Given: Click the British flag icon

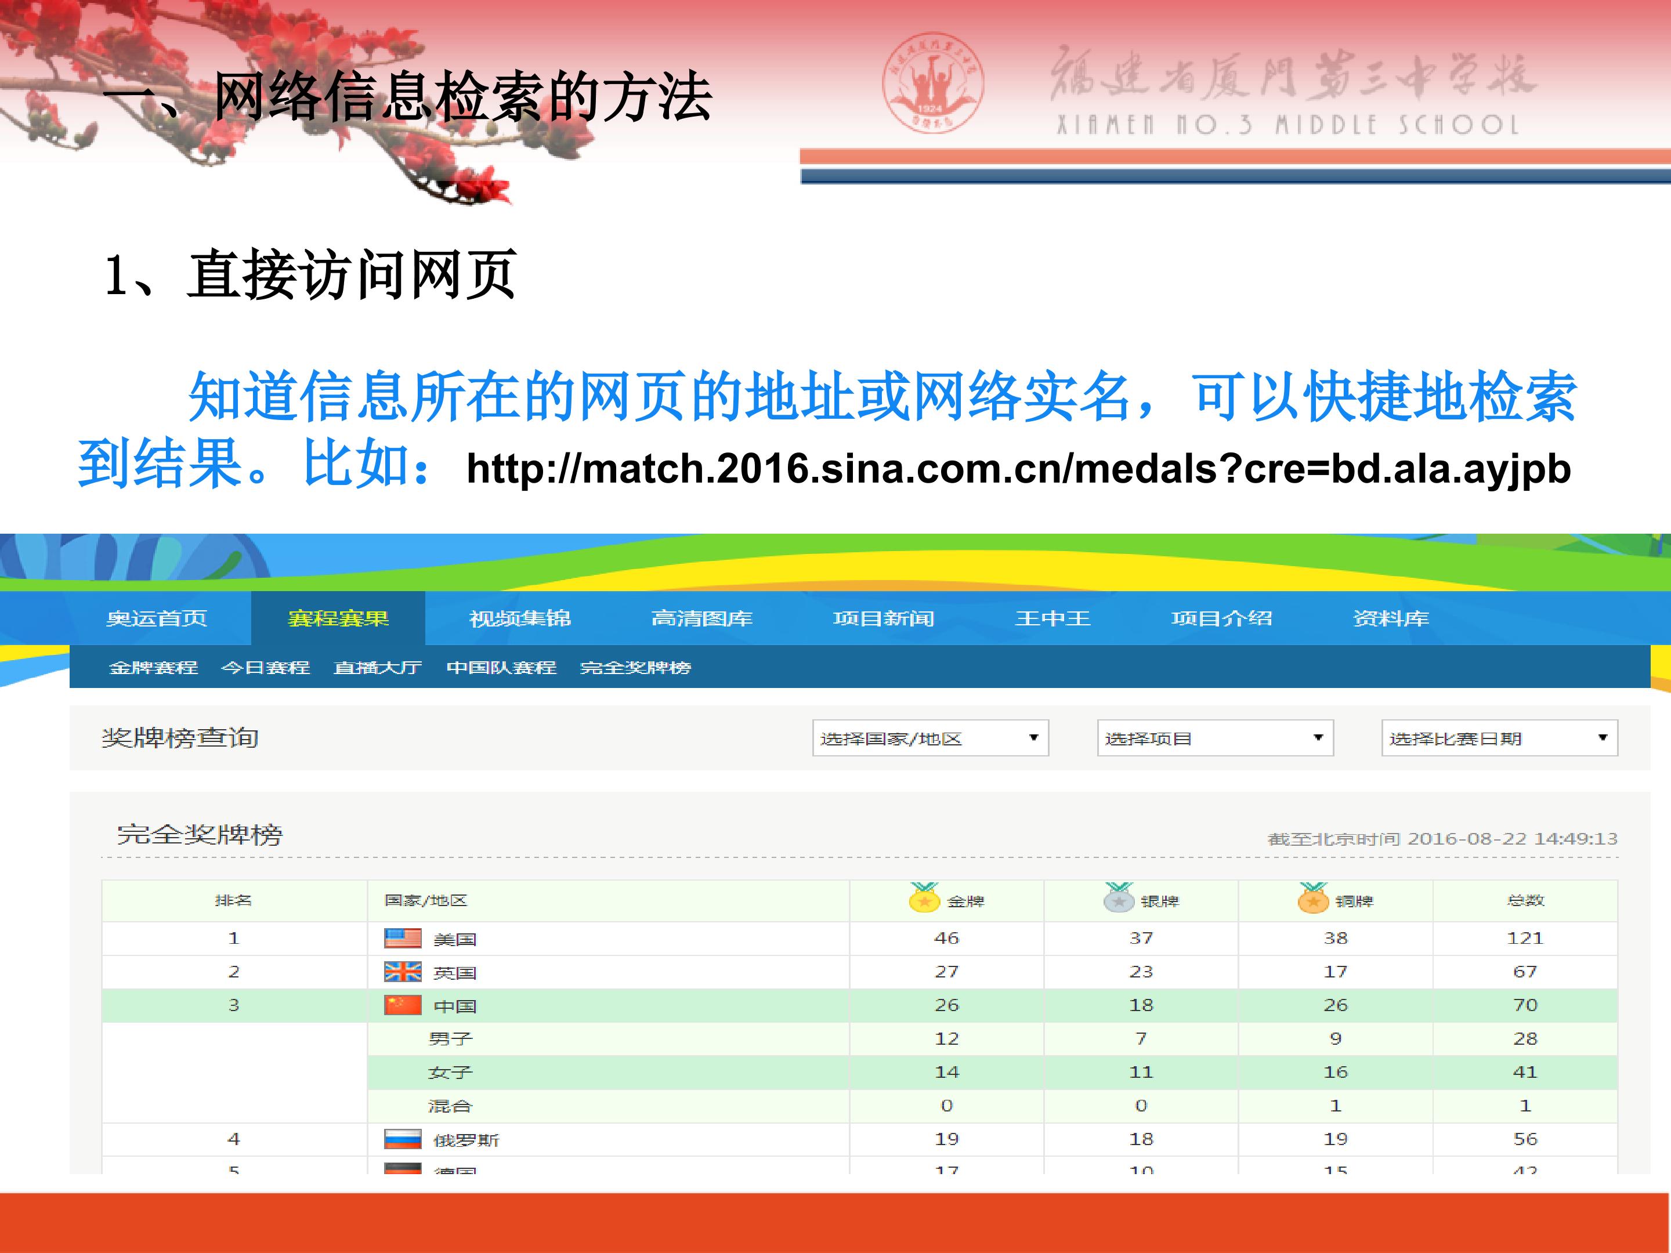Looking at the screenshot, I should pos(403,971).
